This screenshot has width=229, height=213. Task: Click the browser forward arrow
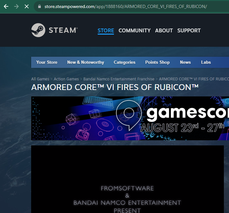tap(16, 6)
